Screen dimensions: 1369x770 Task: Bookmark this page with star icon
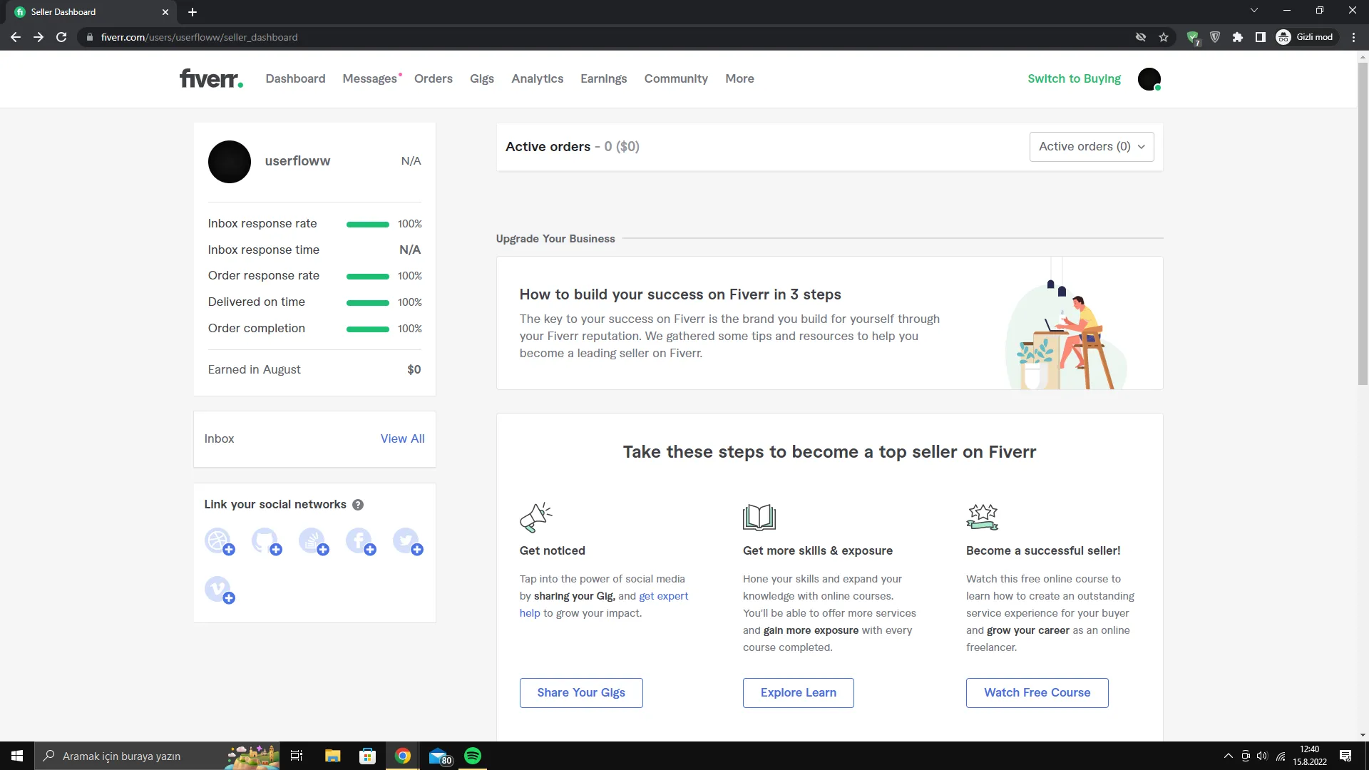click(x=1164, y=37)
